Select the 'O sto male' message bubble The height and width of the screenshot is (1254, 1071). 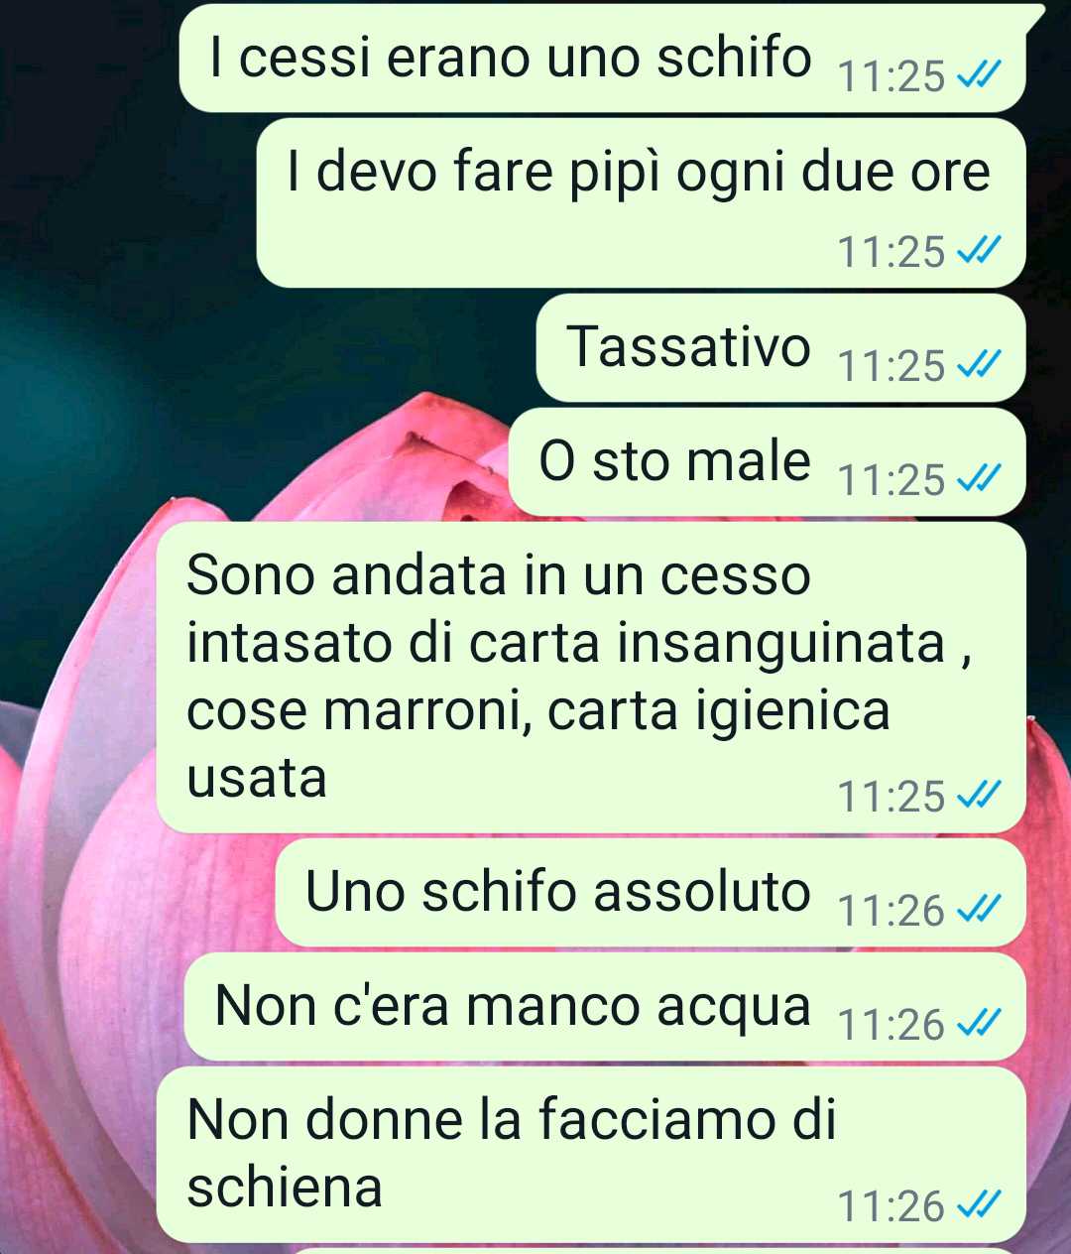coord(767,462)
